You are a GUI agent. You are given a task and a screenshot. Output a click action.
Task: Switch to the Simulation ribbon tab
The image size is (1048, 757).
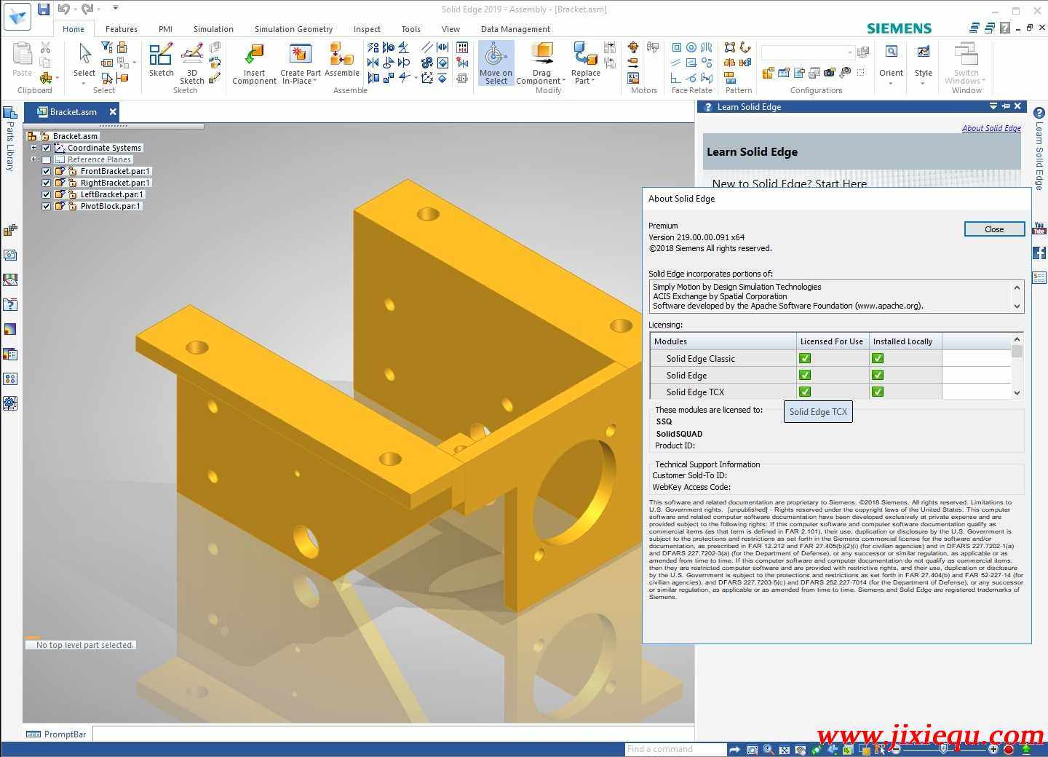pos(213,29)
